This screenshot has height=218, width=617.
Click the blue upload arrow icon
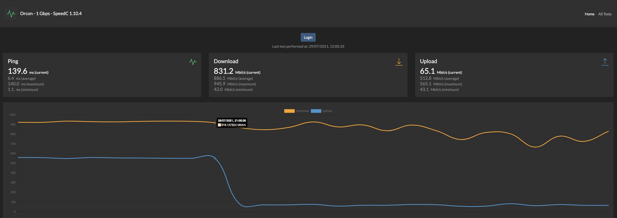pyautogui.click(x=605, y=62)
